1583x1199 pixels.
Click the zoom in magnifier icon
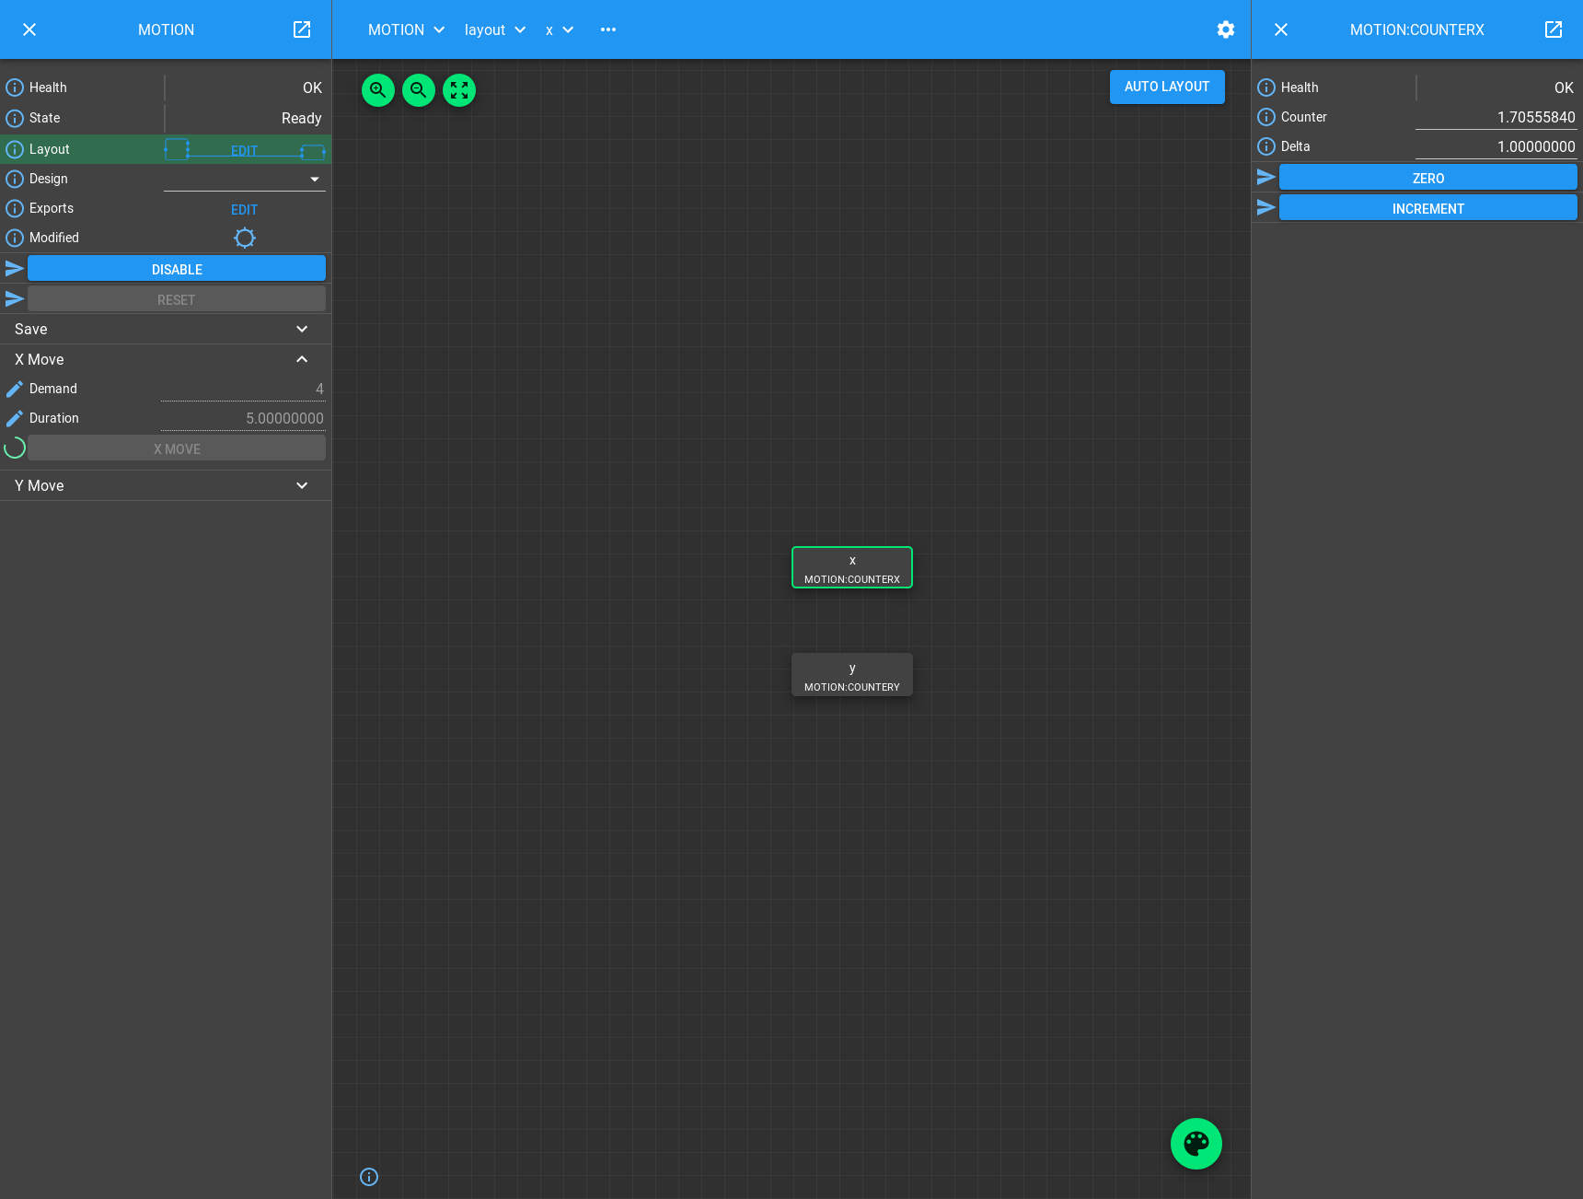378,90
